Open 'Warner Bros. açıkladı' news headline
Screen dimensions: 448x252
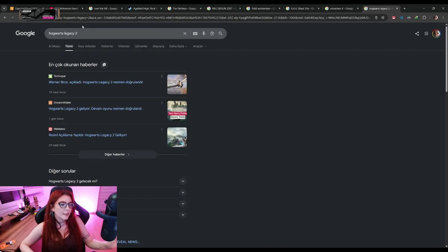(96, 82)
